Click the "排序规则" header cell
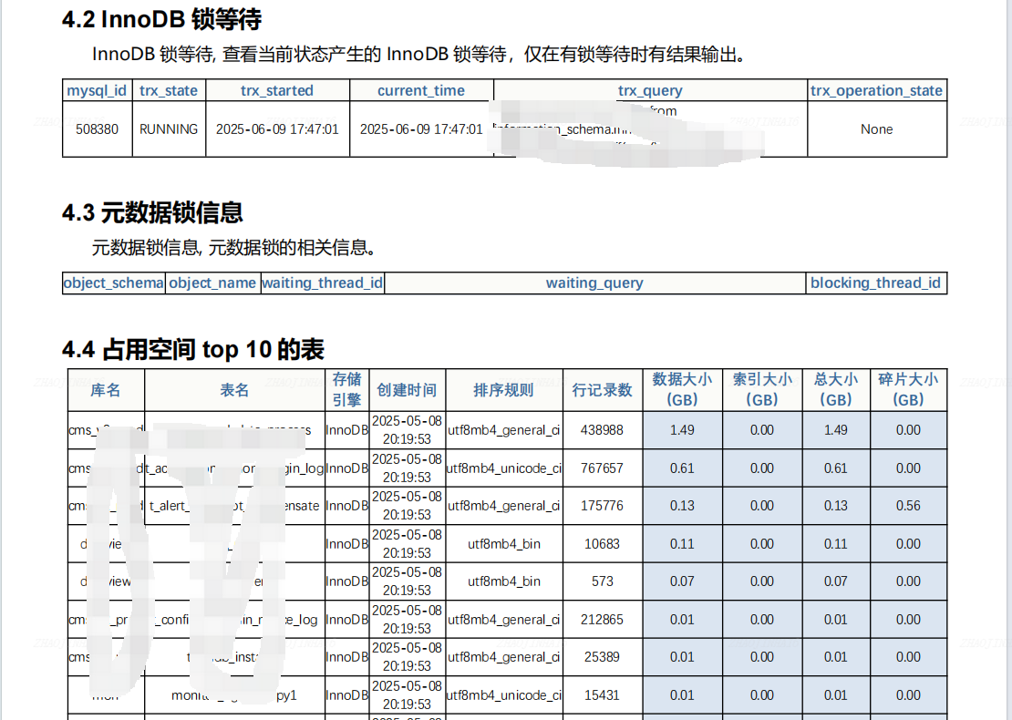The image size is (1012, 720). (x=503, y=390)
